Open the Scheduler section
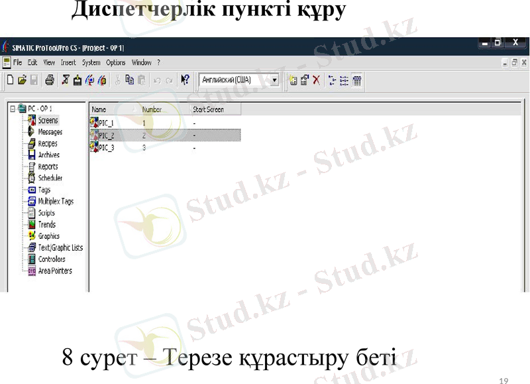The width and height of the screenshot is (530, 384). click(x=32, y=178)
